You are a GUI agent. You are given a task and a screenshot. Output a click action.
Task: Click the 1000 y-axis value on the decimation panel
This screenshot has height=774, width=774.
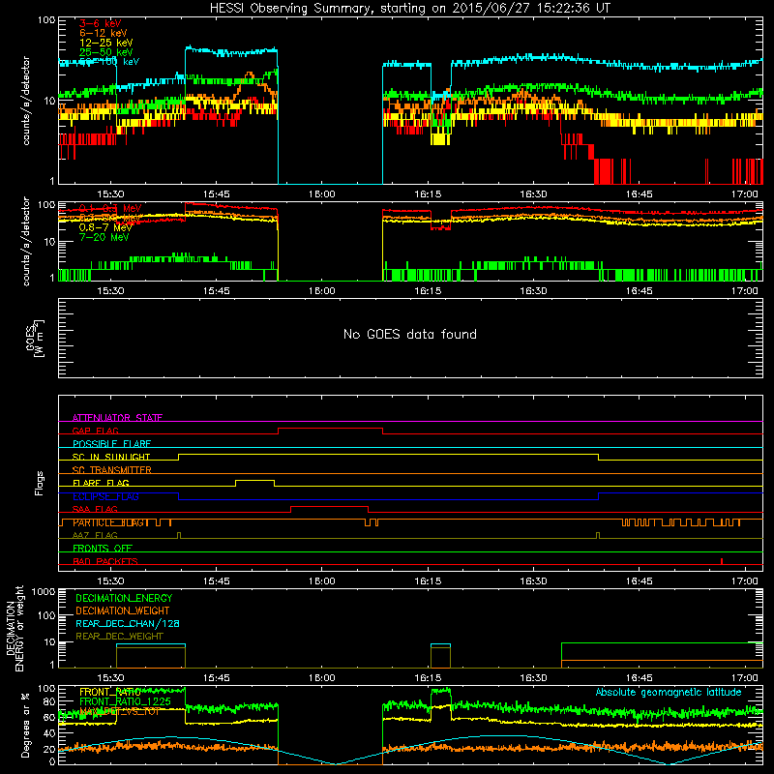pyautogui.click(x=44, y=591)
